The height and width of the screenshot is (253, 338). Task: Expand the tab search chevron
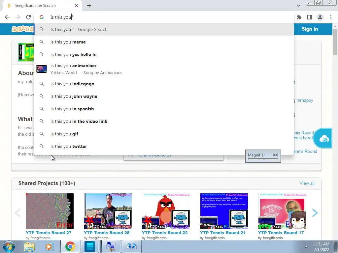[x=298, y=6]
